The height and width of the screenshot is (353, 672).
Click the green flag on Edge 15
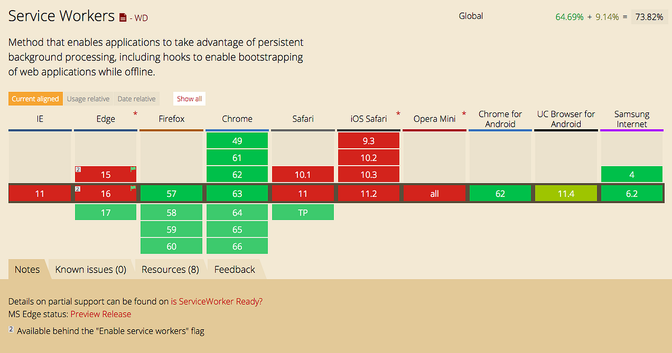tap(133, 169)
